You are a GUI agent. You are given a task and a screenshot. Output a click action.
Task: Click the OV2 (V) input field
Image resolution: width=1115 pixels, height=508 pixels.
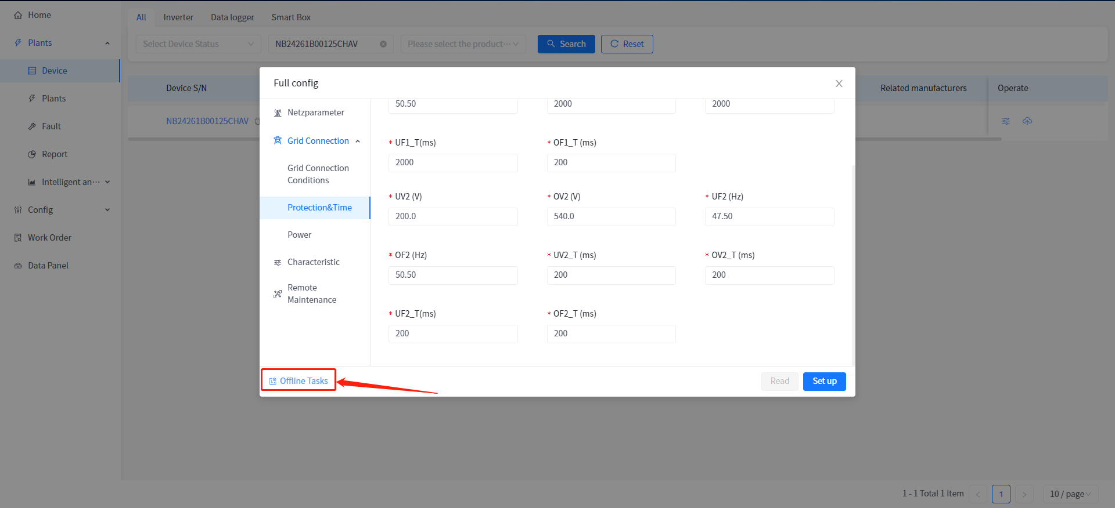point(611,216)
